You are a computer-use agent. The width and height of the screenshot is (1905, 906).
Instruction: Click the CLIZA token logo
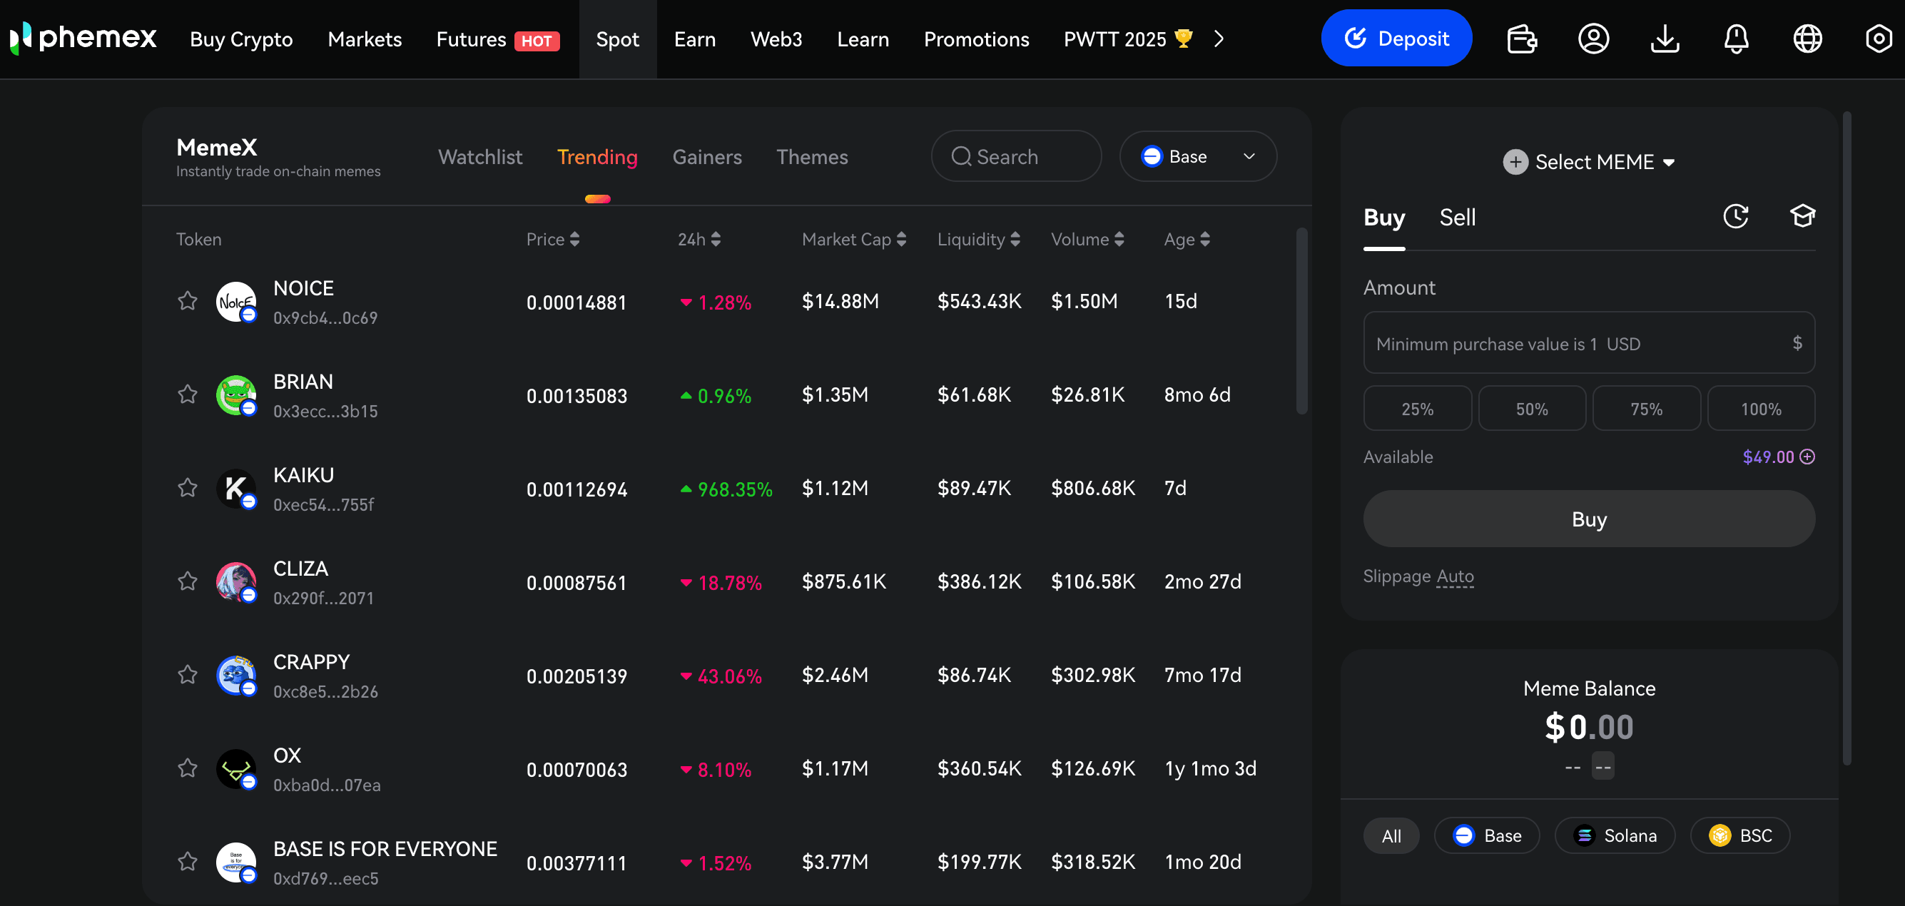pos(236,582)
